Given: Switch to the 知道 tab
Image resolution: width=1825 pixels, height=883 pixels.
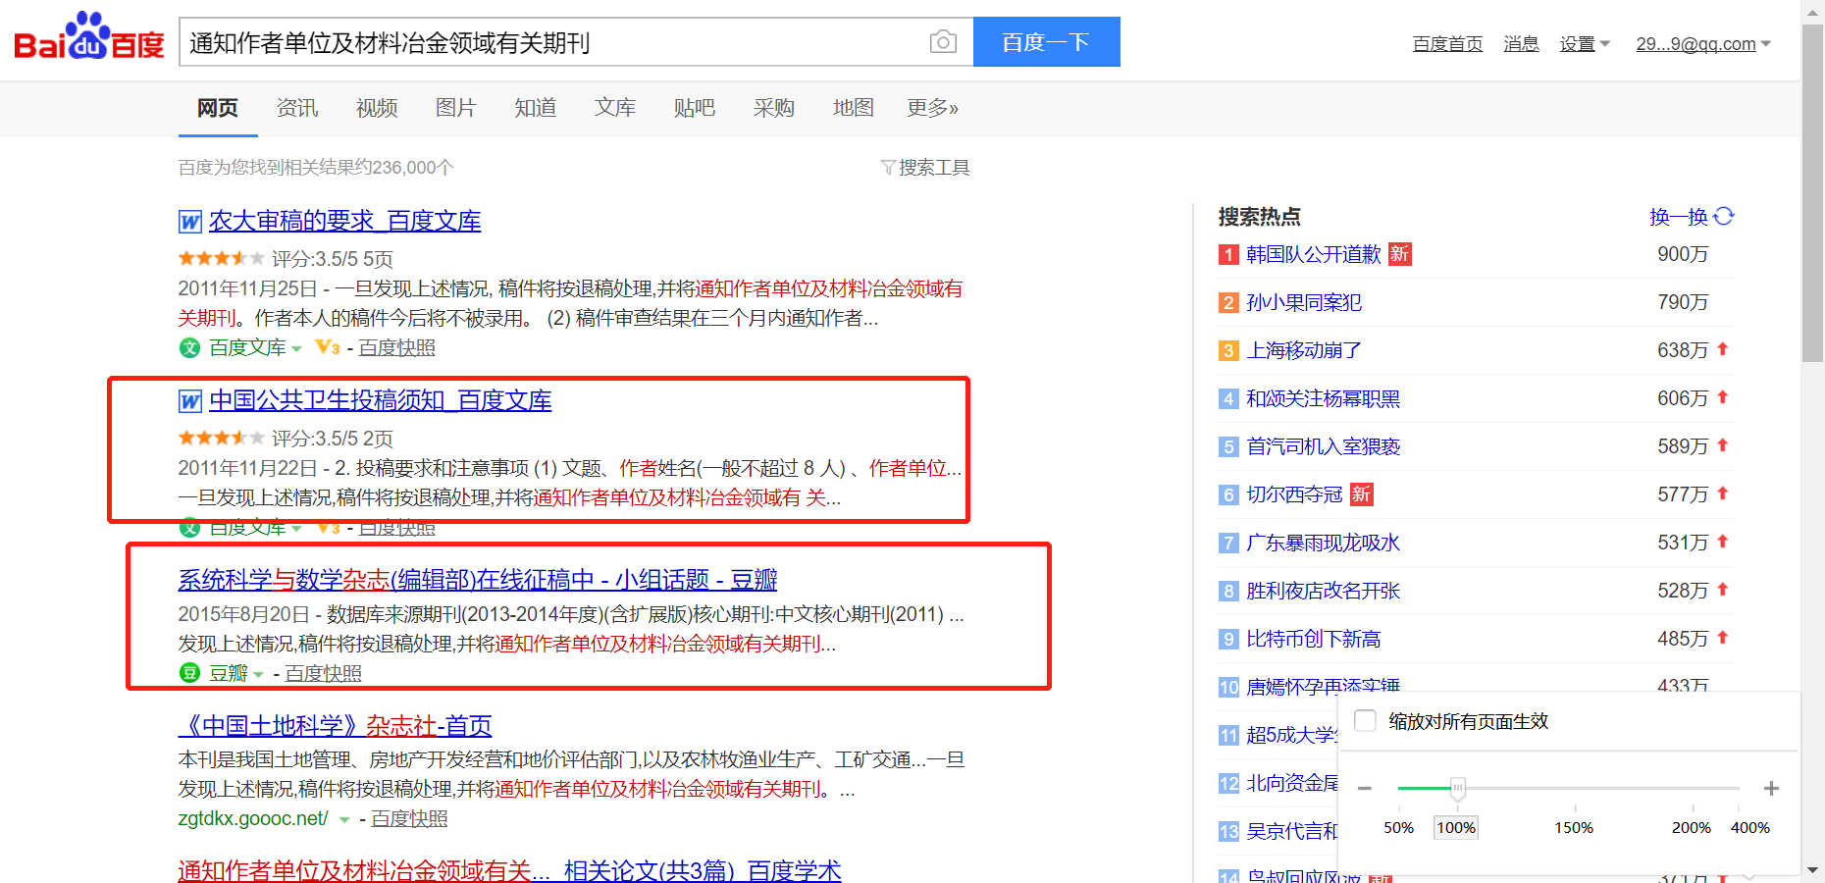Looking at the screenshot, I should click(x=536, y=108).
